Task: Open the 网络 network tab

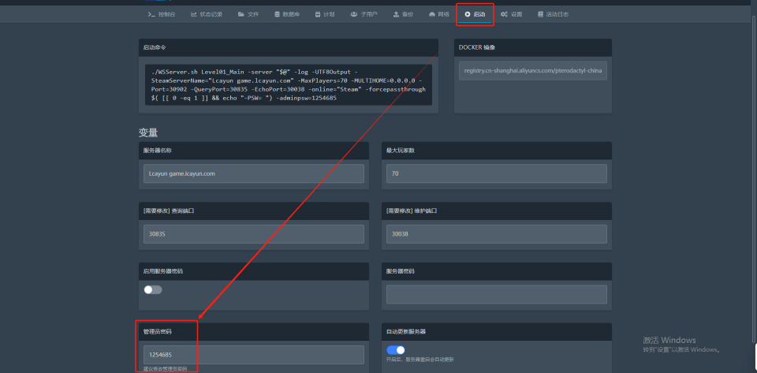Action: (439, 14)
